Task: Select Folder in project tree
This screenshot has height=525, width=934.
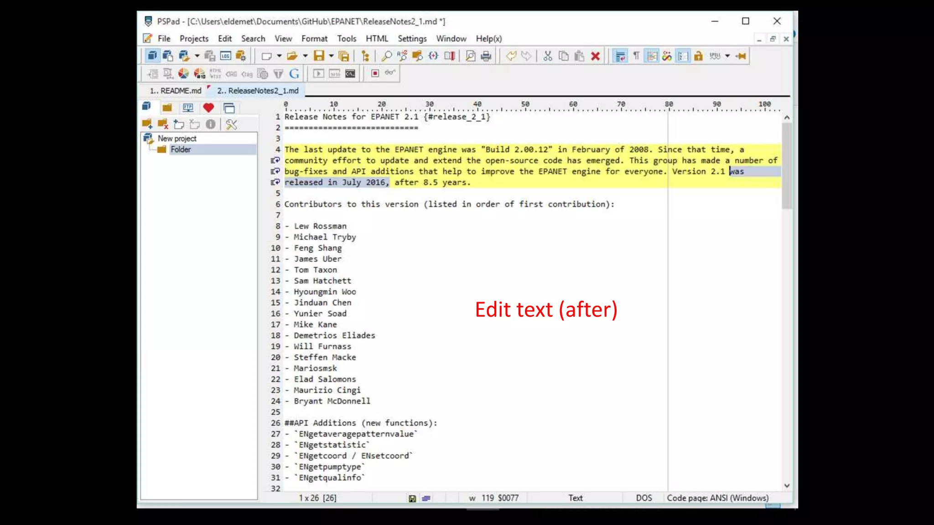Action: click(x=181, y=149)
